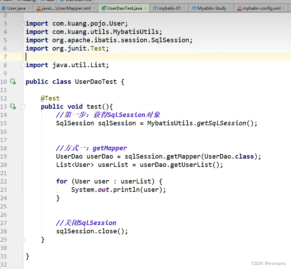Screen dimensions: 291x269
Task: Switch to the mybatis-01 tab
Action: click(170, 8)
